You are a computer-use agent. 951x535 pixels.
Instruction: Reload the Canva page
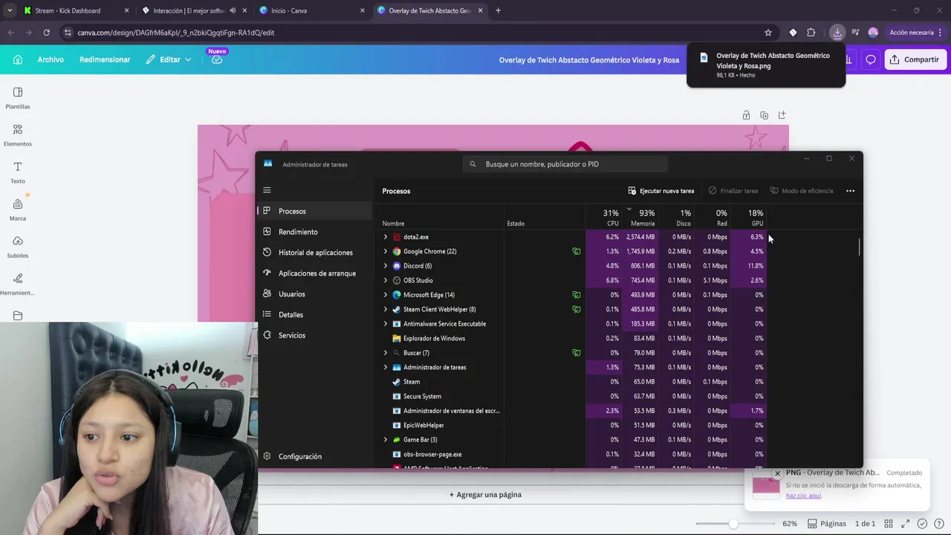46,33
